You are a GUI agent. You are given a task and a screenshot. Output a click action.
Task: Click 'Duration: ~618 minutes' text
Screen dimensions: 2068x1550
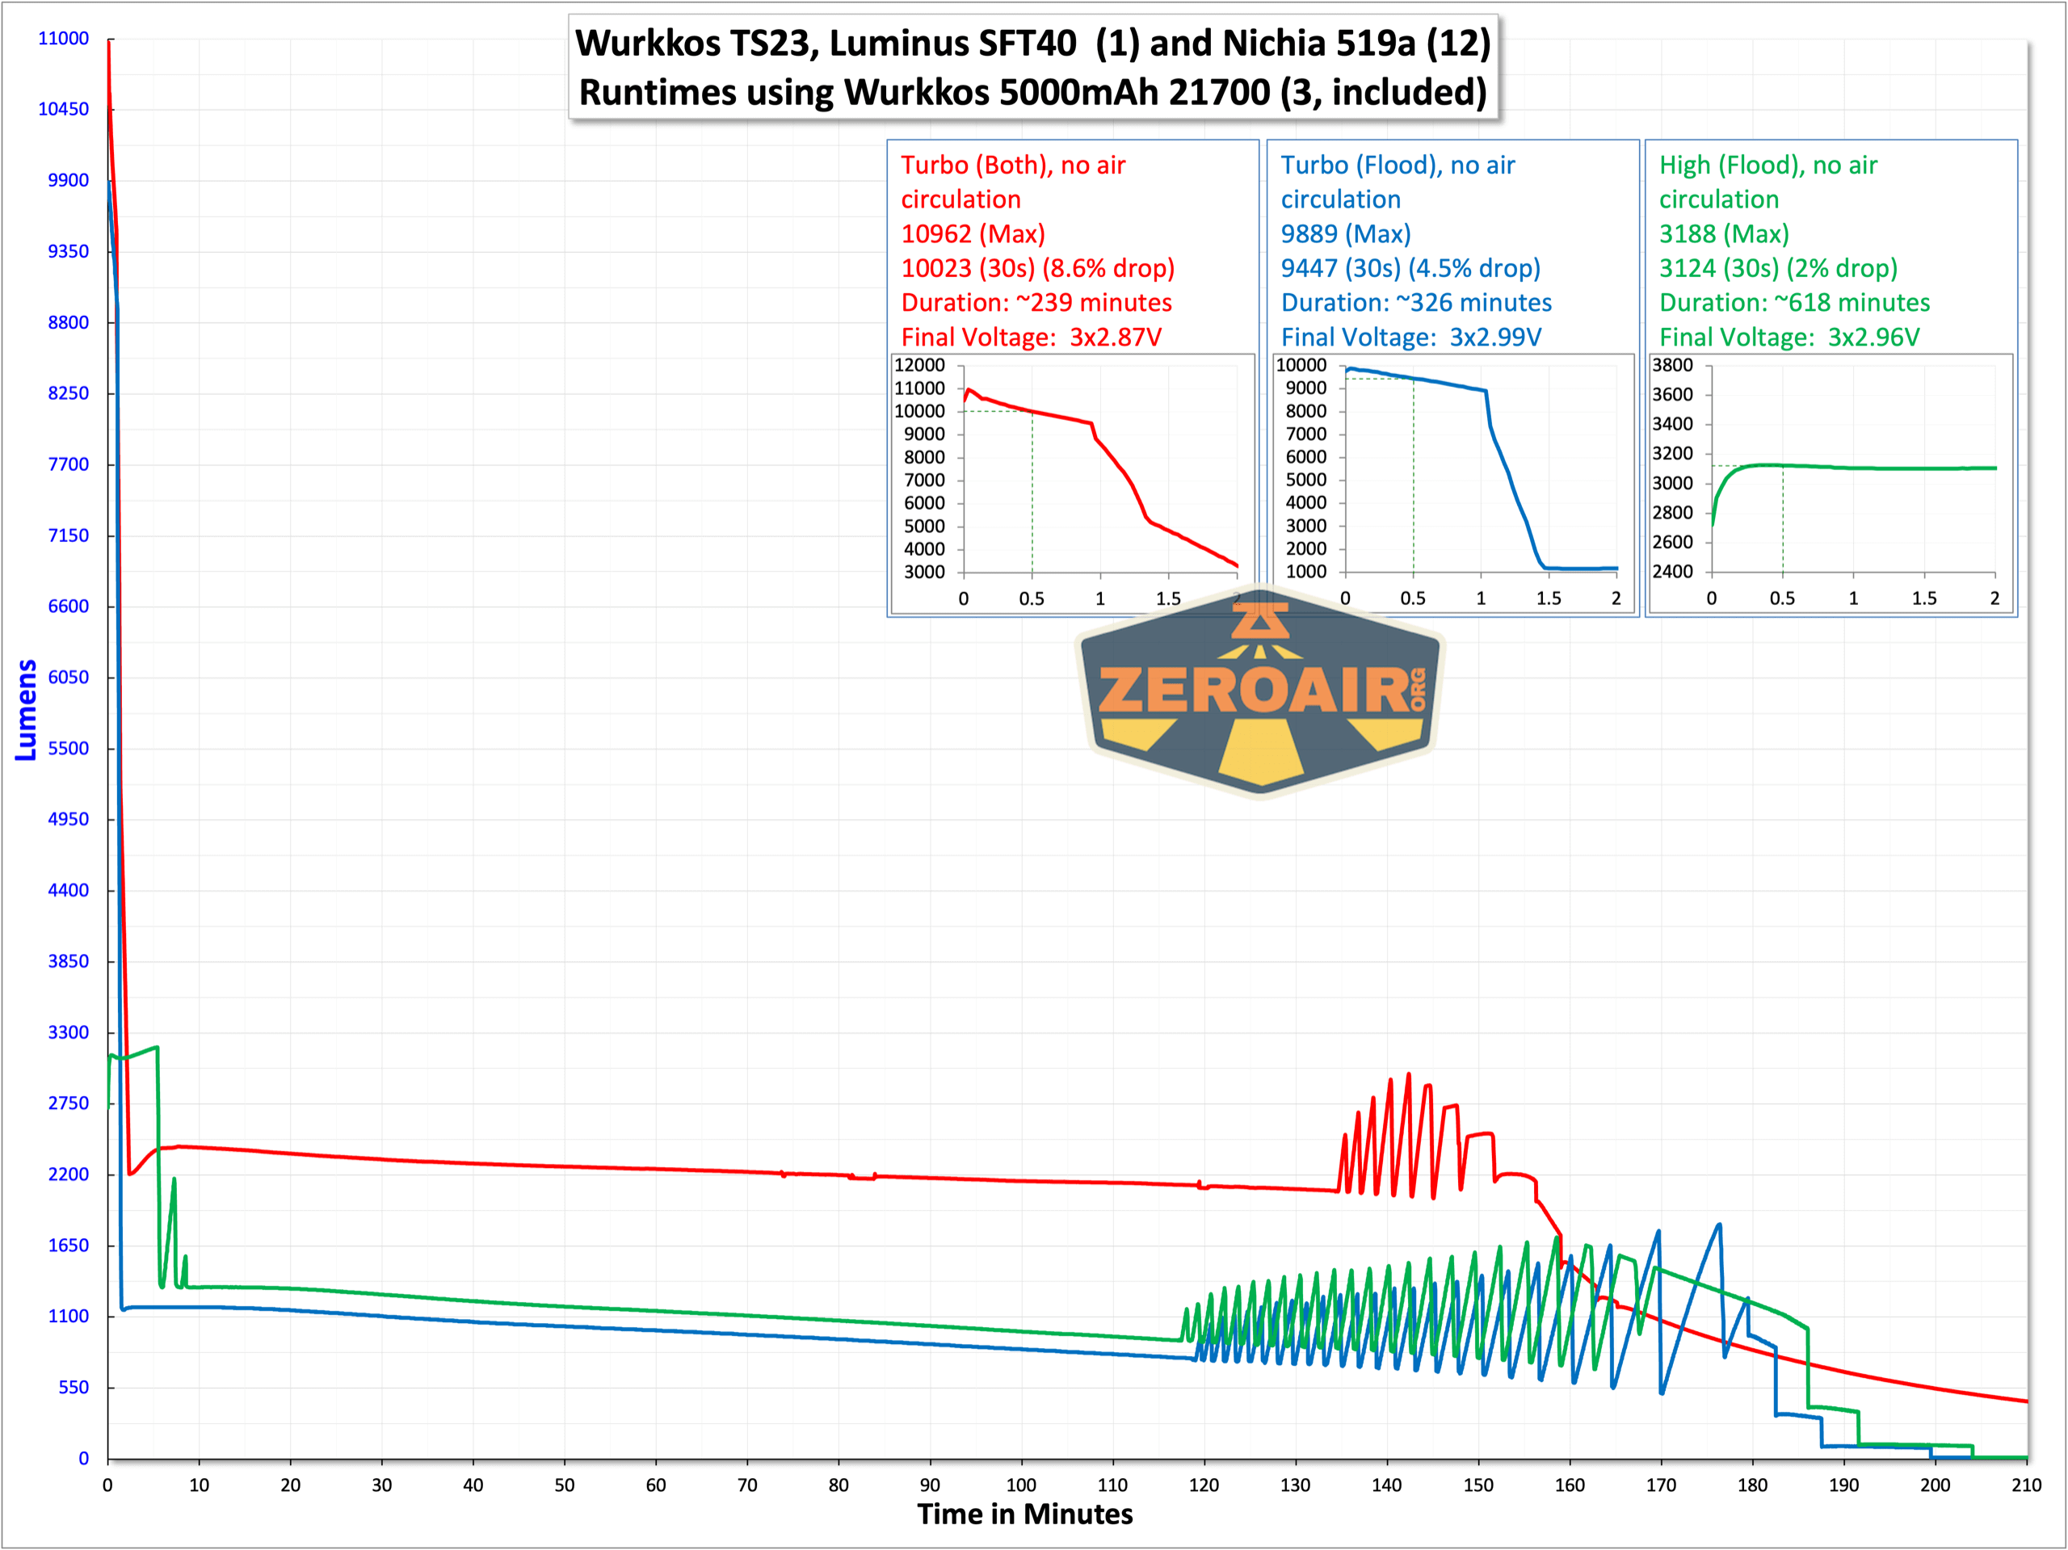[x=1794, y=303]
